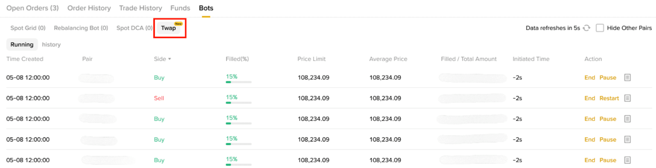Open details icon for first bot row
This screenshot has width=656, height=168.
coord(627,78)
